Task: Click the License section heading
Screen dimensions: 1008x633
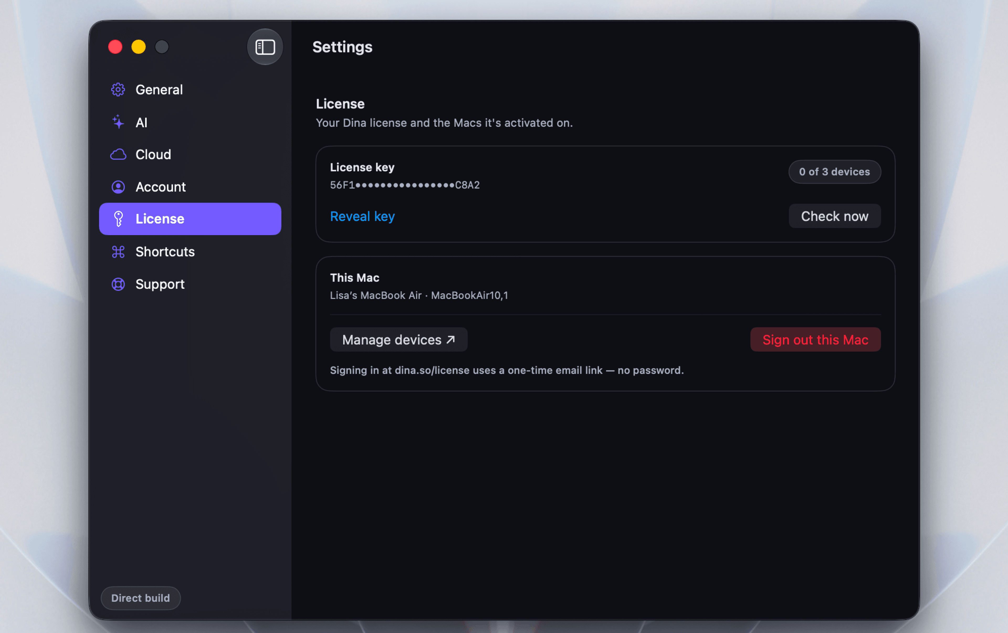Action: (340, 104)
